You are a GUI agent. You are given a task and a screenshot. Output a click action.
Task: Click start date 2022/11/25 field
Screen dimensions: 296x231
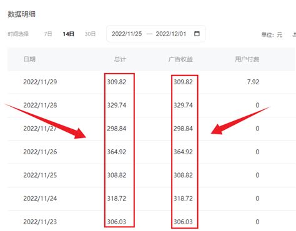[127, 34]
